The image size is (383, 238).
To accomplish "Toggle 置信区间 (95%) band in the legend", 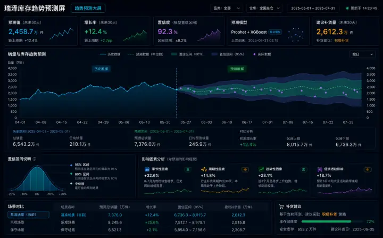I will (x=228, y=54).
